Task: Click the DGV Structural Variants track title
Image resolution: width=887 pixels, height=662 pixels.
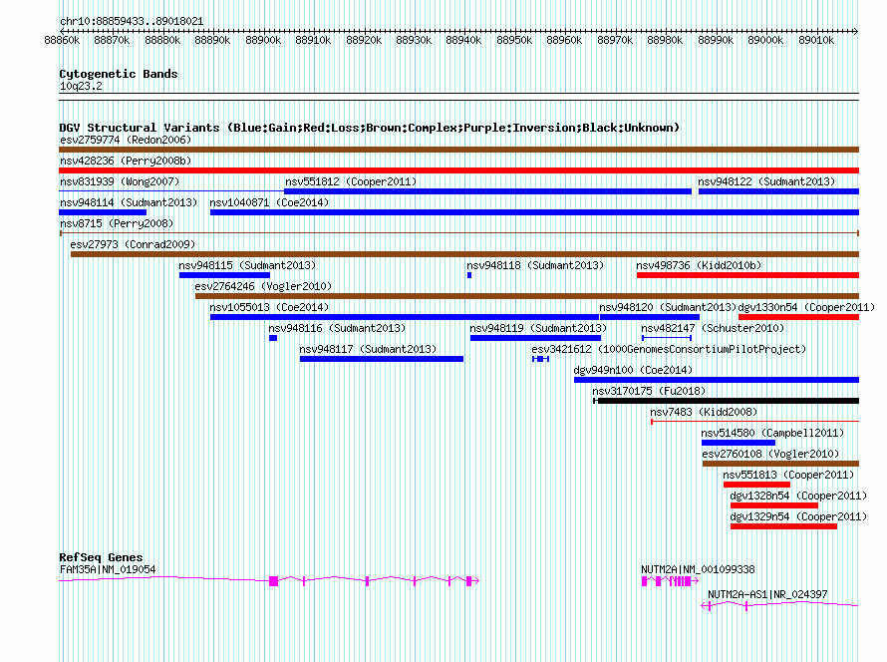Action: [x=369, y=128]
